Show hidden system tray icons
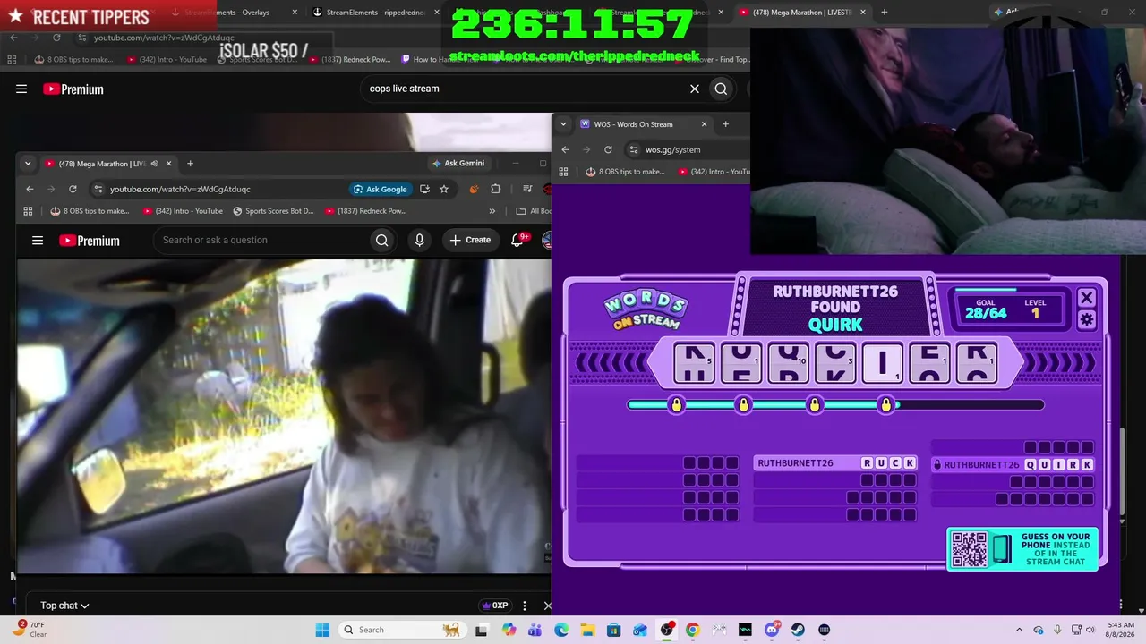1146x644 pixels. coord(1019,630)
